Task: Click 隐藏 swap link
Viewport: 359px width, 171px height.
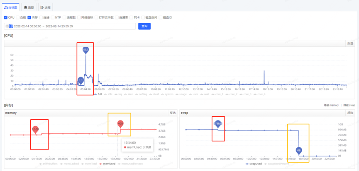Action: click(349, 105)
